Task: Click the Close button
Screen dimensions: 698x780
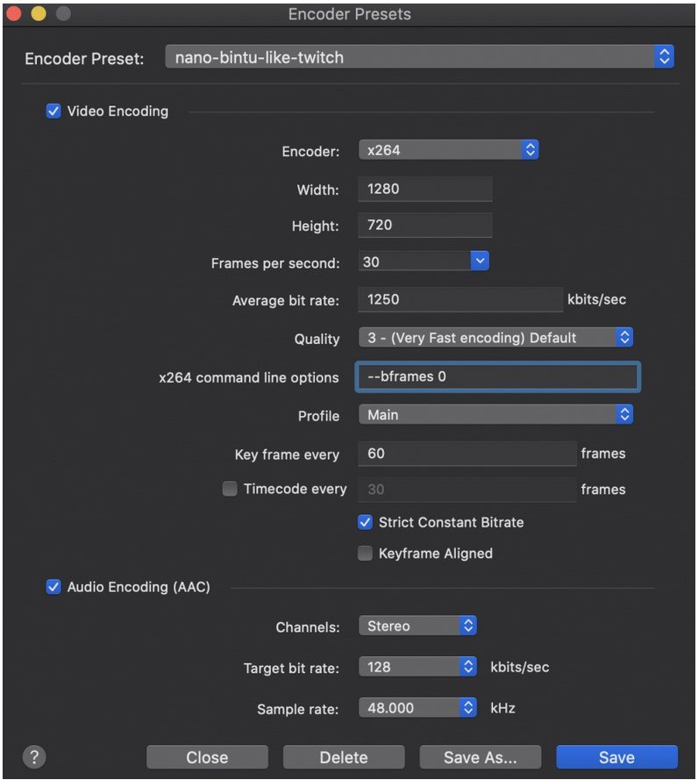Action: click(207, 756)
